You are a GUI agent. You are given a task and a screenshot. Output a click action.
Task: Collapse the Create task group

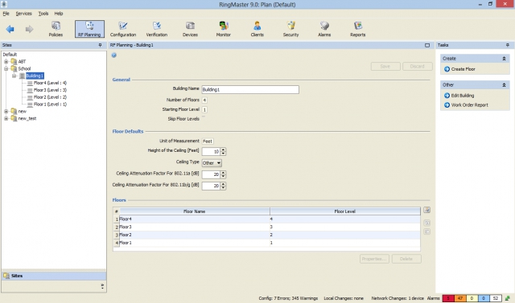(x=504, y=59)
